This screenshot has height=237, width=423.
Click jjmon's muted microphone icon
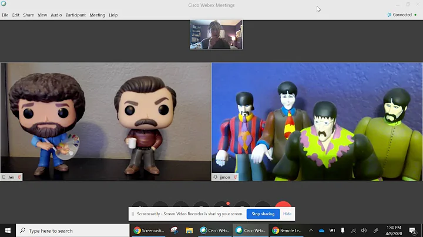235,177
